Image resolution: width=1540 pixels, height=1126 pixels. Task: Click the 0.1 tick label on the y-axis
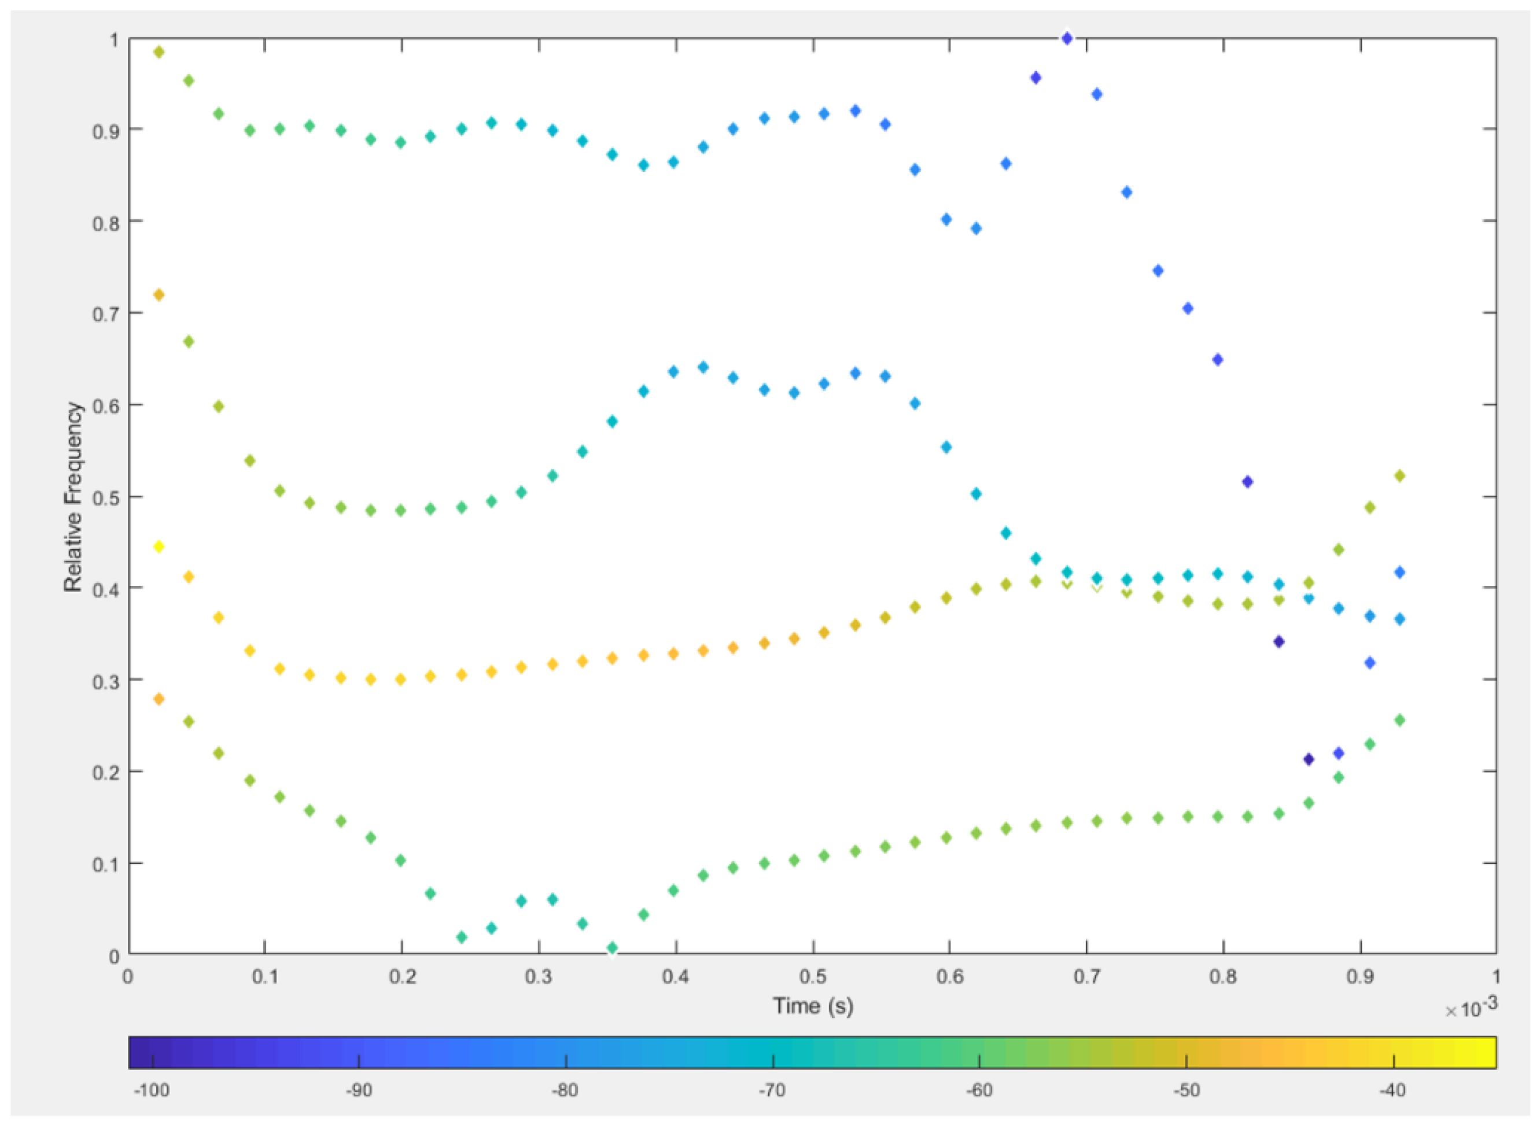tap(106, 864)
